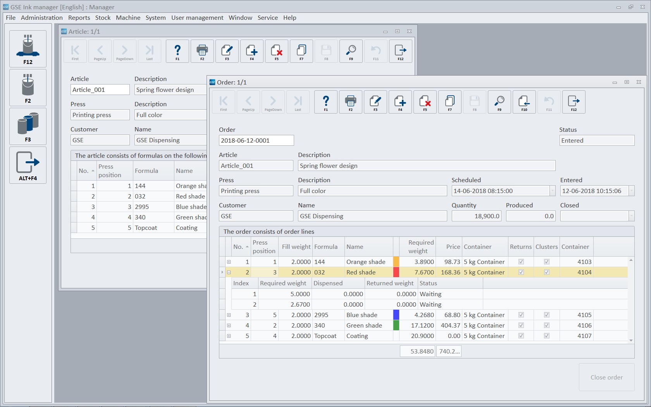Jump to the last record with the Last button
The height and width of the screenshot is (407, 651).
pos(298,102)
